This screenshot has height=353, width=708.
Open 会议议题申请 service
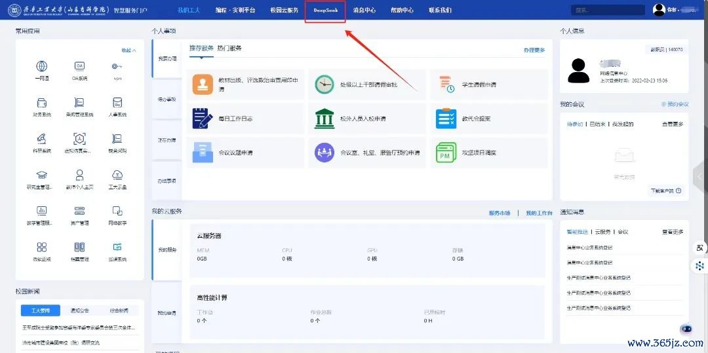245,153
